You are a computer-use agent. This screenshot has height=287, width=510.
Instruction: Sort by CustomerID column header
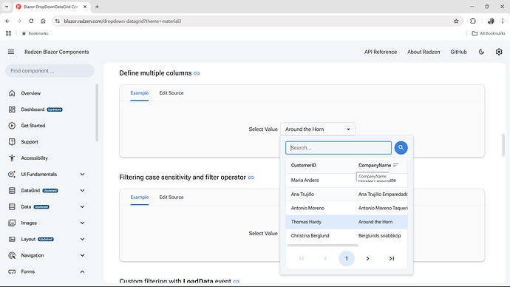point(304,165)
